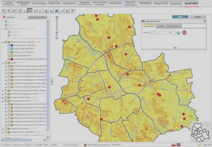The width and height of the screenshot is (212, 147).
Task: Click the last toolbar icon on the right
Action: [x=72, y=10]
